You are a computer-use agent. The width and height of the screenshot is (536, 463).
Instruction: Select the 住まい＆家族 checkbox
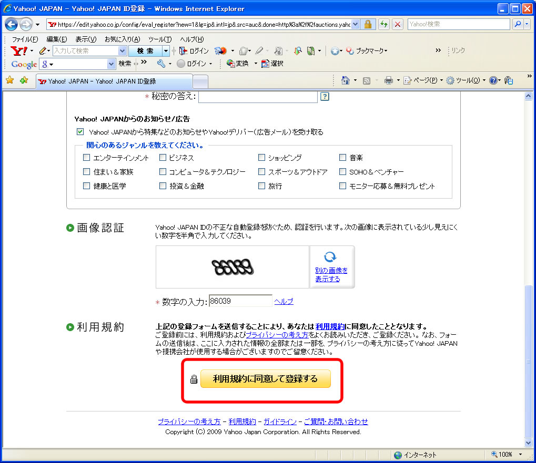86,171
